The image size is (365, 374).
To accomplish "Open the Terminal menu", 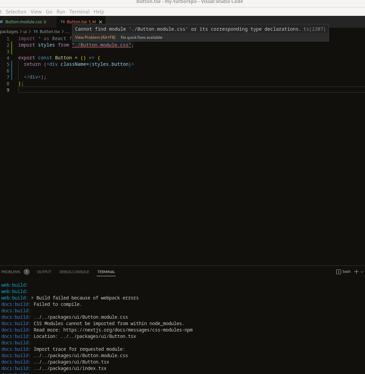I will (79, 11).
